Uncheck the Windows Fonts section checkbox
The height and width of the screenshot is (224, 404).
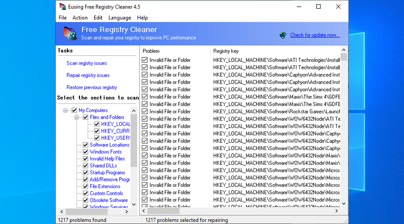[86, 152]
